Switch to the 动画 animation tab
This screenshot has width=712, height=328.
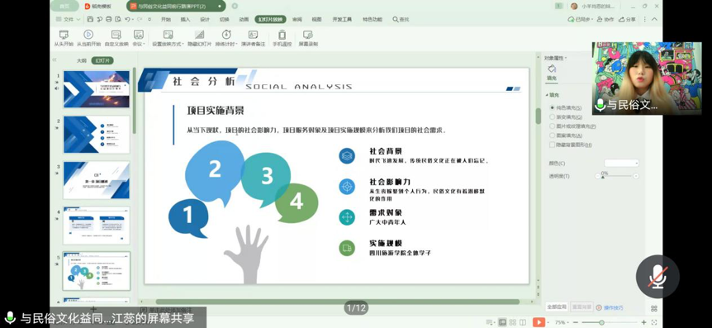(244, 19)
